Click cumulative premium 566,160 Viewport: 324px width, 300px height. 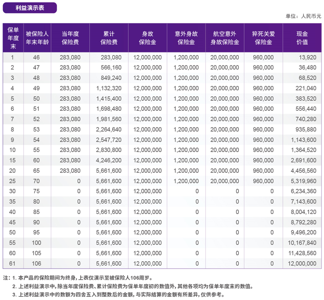tap(111, 68)
